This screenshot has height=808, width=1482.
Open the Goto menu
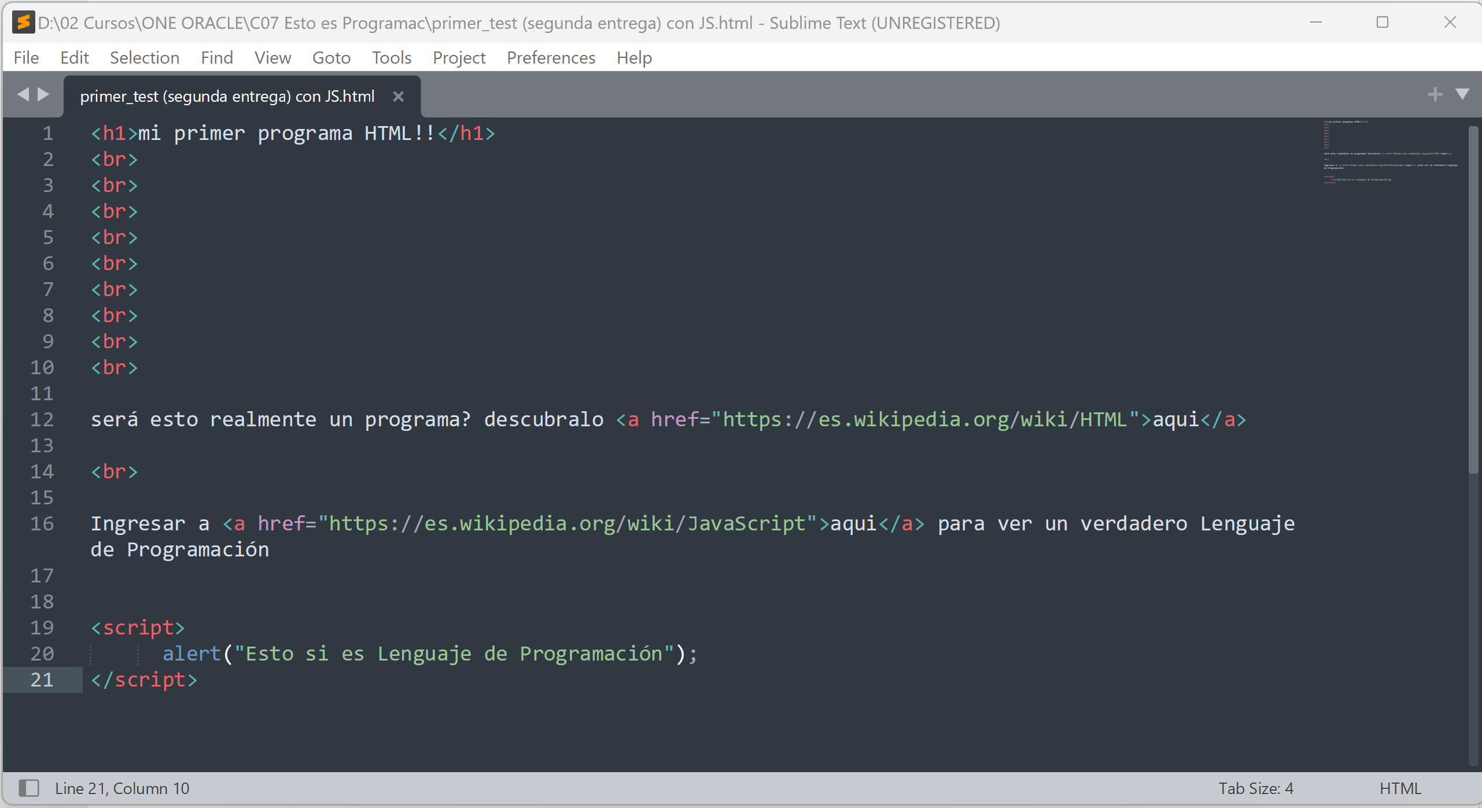331,58
